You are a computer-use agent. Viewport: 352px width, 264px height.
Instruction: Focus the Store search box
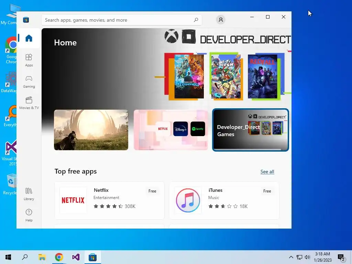[121, 20]
